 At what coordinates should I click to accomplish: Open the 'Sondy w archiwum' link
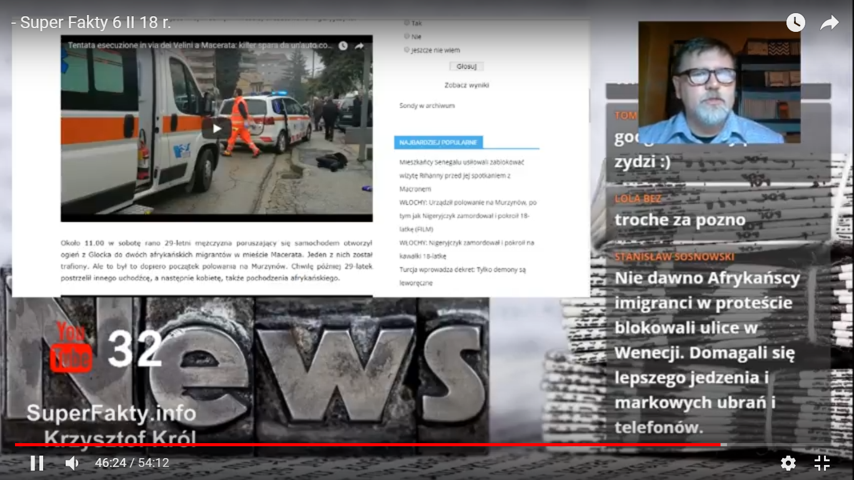(x=427, y=106)
